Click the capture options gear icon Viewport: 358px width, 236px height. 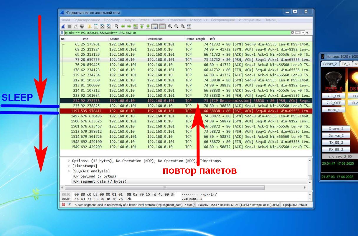pyautogui.click(x=82, y=26)
